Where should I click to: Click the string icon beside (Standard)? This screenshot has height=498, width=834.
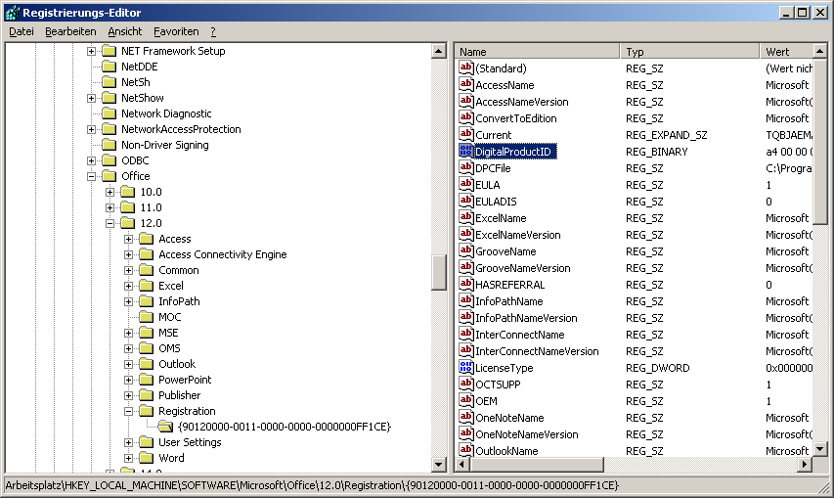[465, 68]
